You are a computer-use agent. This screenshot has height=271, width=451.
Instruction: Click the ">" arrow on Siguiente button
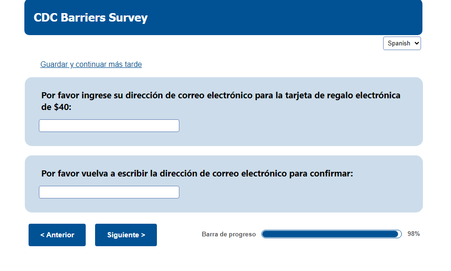tap(143, 235)
